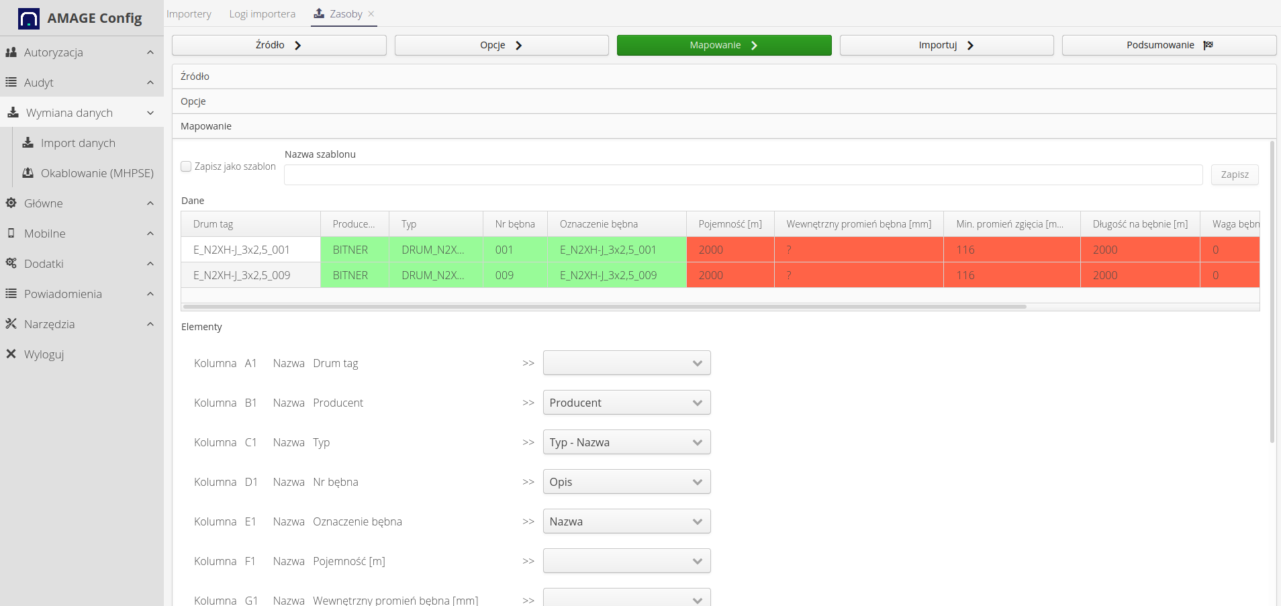Click the Wyloguj X icon
Screen dimensions: 1281x606
(x=11, y=354)
